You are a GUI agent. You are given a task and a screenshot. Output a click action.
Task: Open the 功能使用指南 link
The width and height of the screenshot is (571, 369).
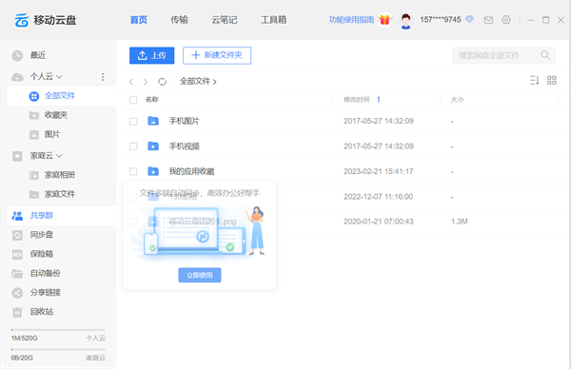tap(351, 20)
